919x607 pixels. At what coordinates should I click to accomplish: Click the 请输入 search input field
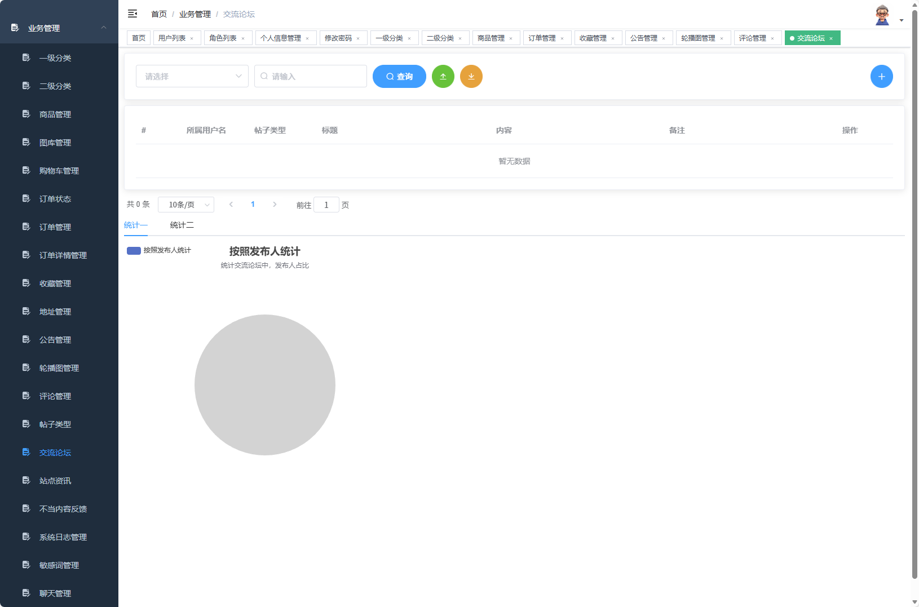tap(310, 76)
